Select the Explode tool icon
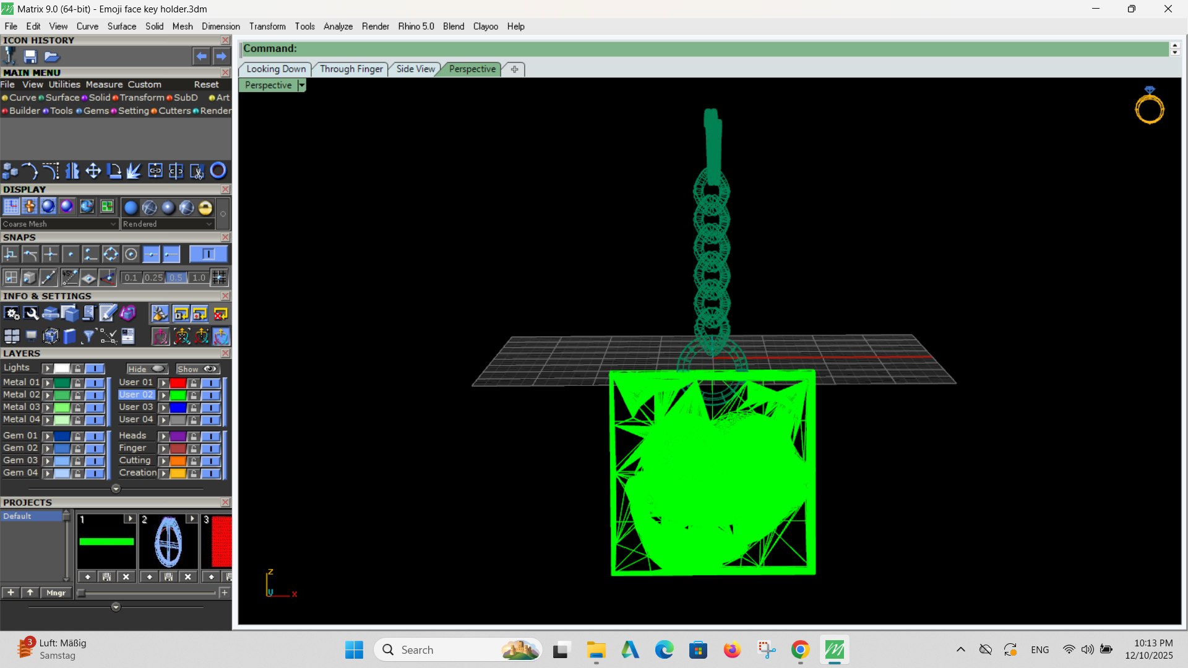Image resolution: width=1188 pixels, height=668 pixels. click(134, 171)
